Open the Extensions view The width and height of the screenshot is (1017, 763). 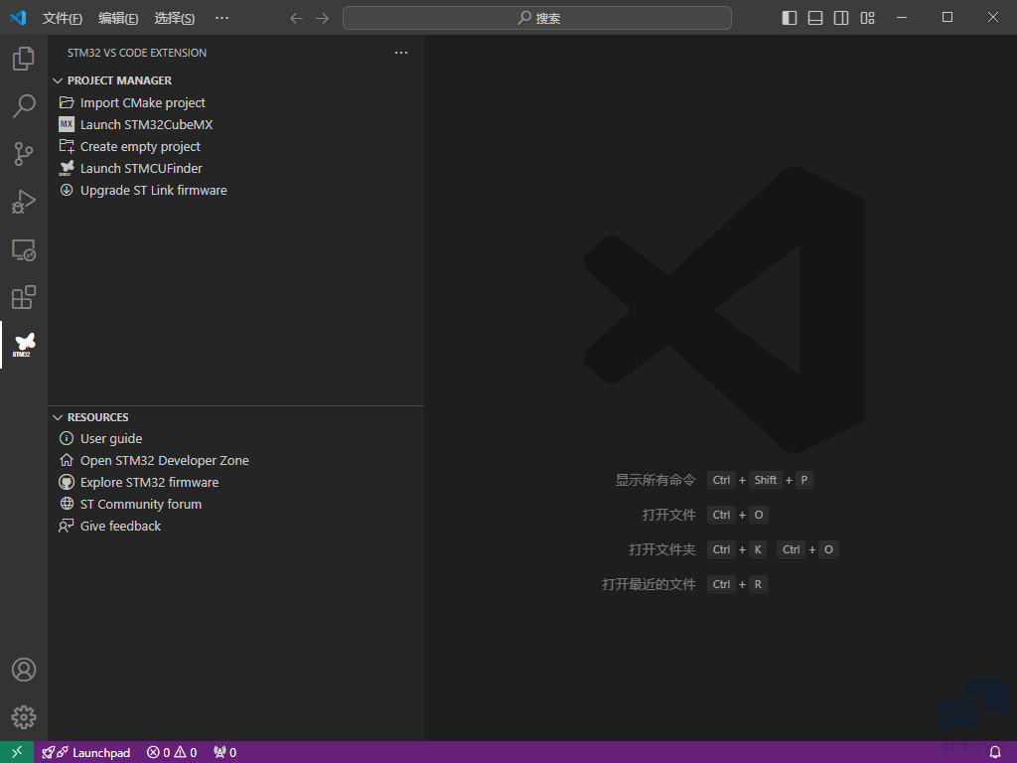pos(24,297)
